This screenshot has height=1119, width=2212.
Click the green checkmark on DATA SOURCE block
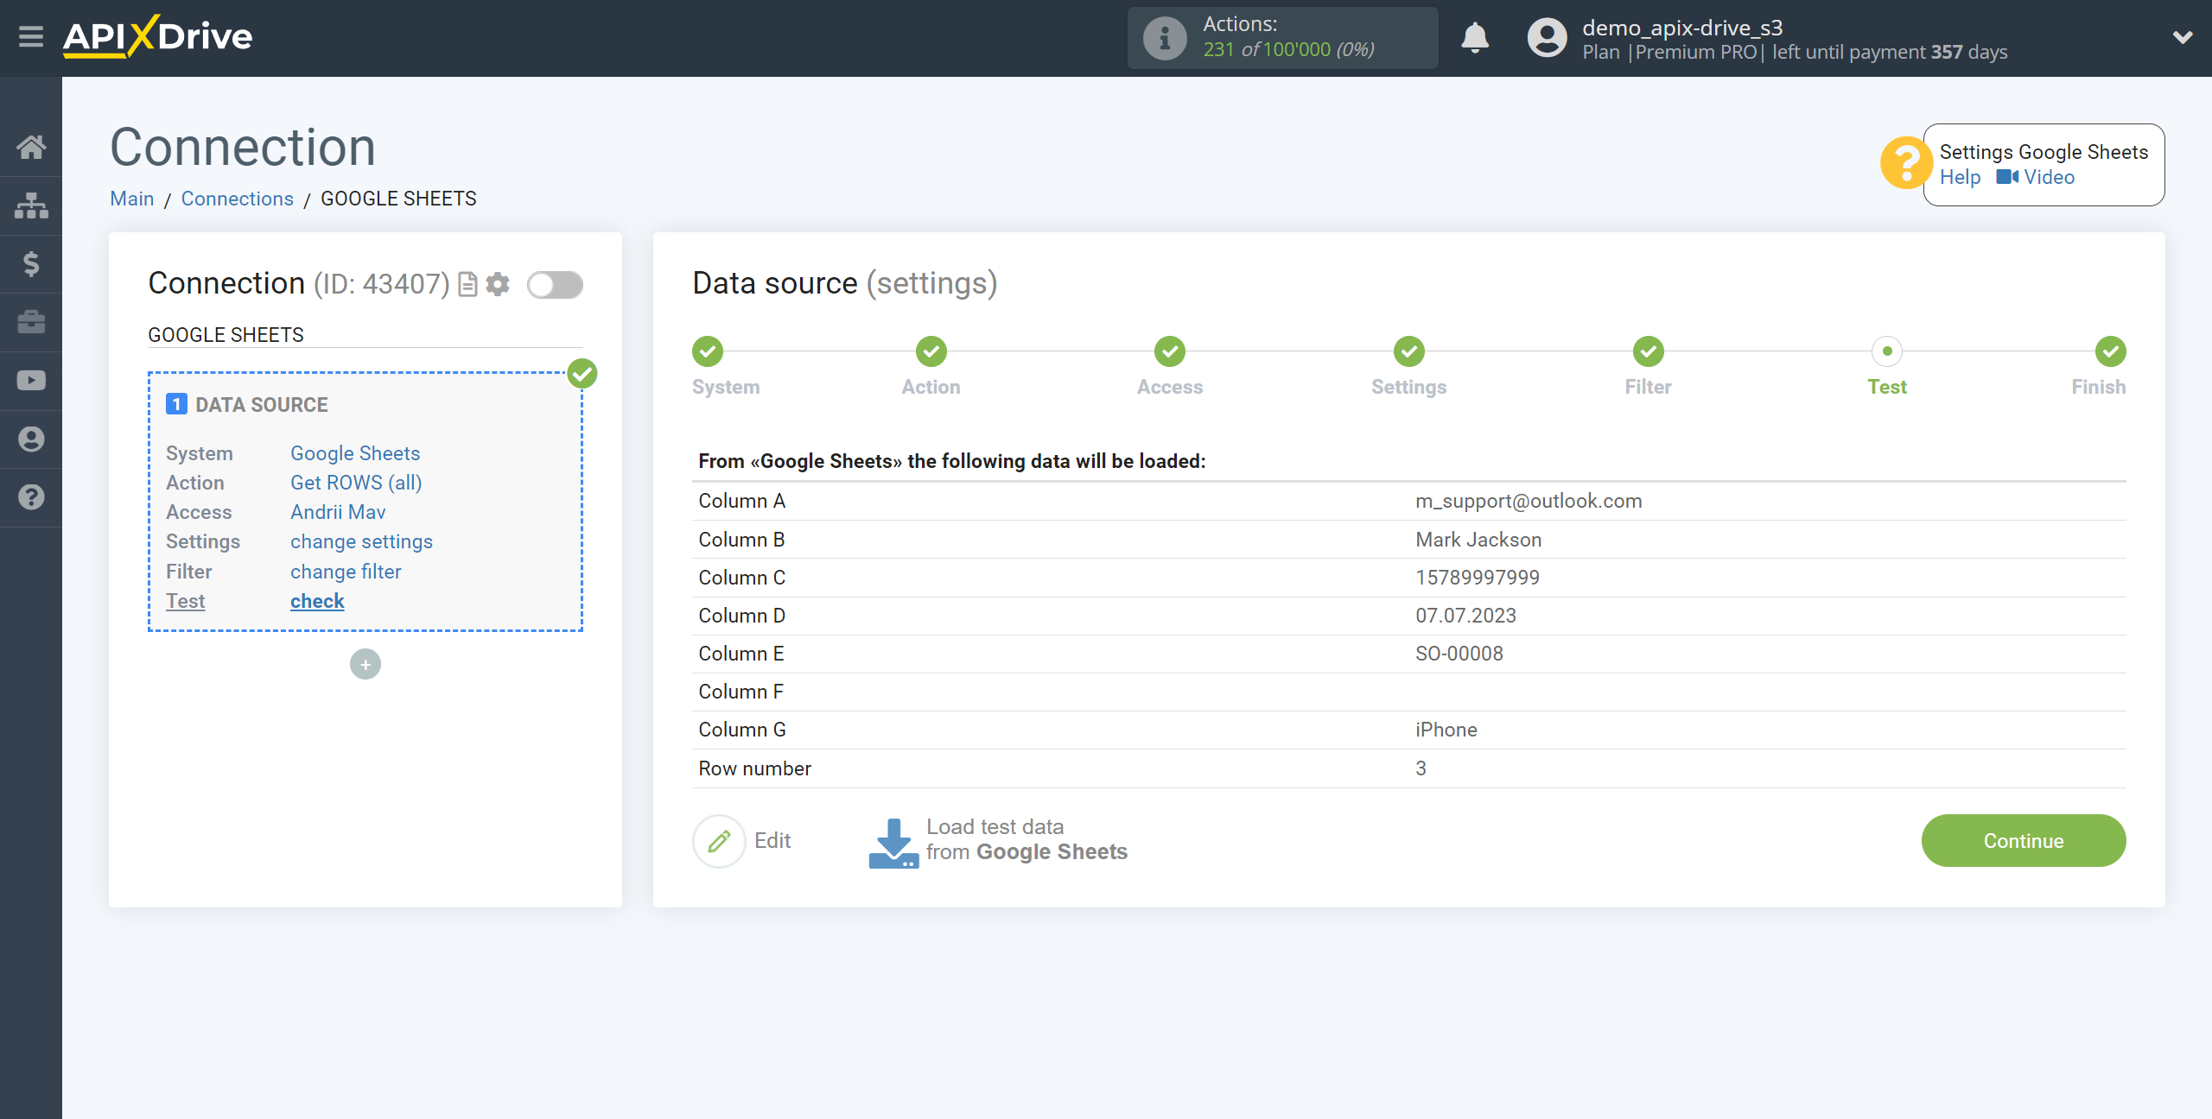(582, 374)
